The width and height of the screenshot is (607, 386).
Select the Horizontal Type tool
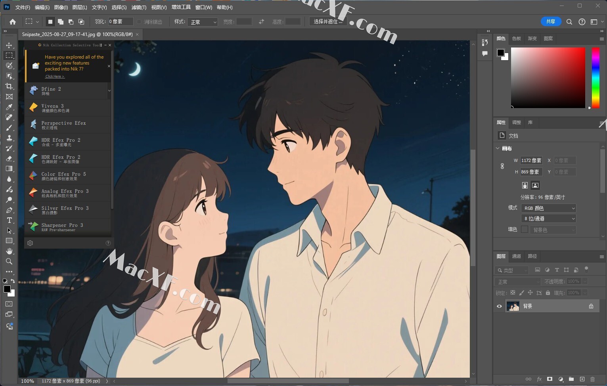coord(9,220)
